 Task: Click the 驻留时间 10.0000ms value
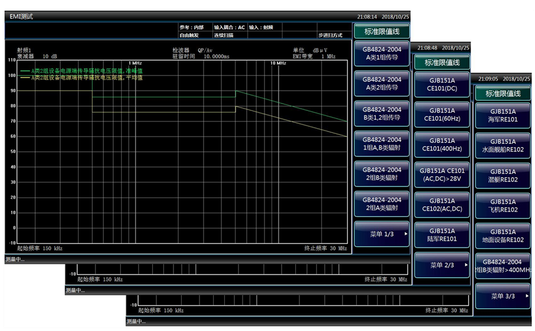pos(216,57)
